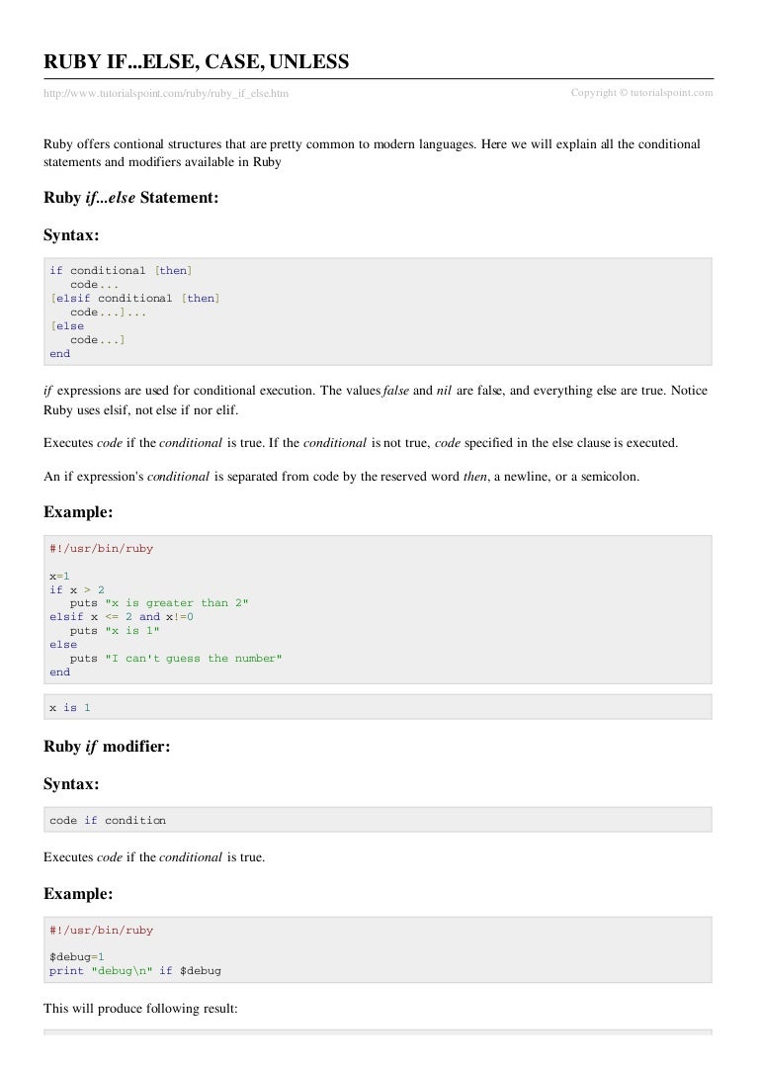
Task: Click the page title RUBY IF...ELSE, CASE, UNLESS
Action: tap(196, 61)
